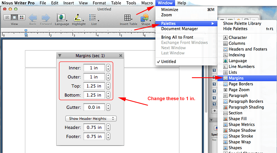Click the Insert Table grid icon
Image resolution: width=277 pixels, height=153 pixels.
(x=127, y=18)
